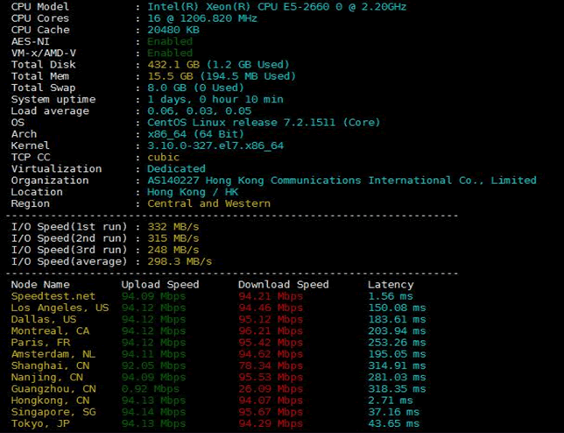Click the AES-NI Enabled status

(x=170, y=41)
